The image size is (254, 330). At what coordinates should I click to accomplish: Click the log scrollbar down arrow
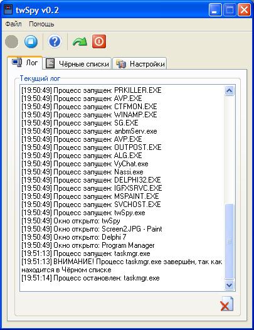pos(229,285)
